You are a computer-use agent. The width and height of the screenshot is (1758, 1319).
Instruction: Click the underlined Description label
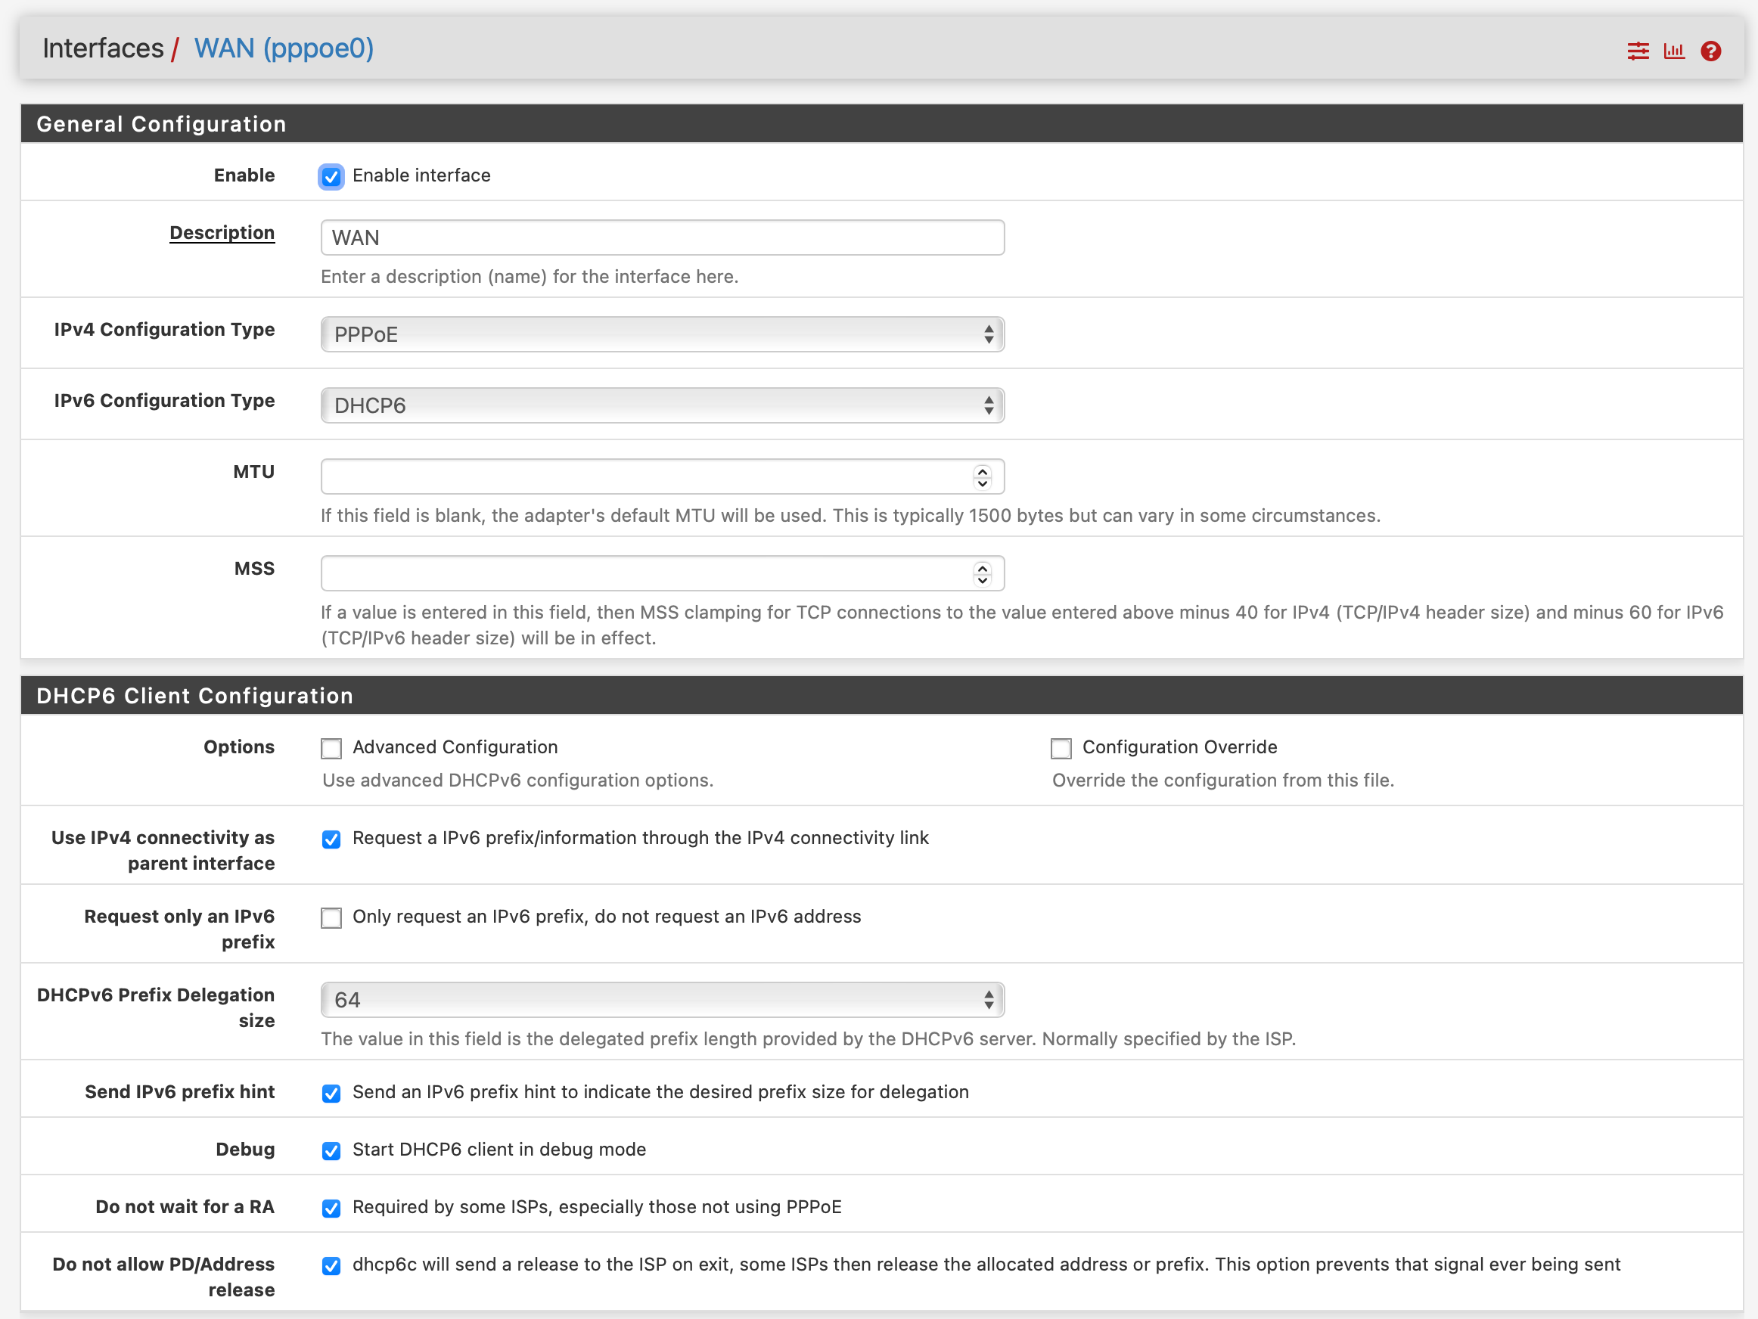point(222,233)
